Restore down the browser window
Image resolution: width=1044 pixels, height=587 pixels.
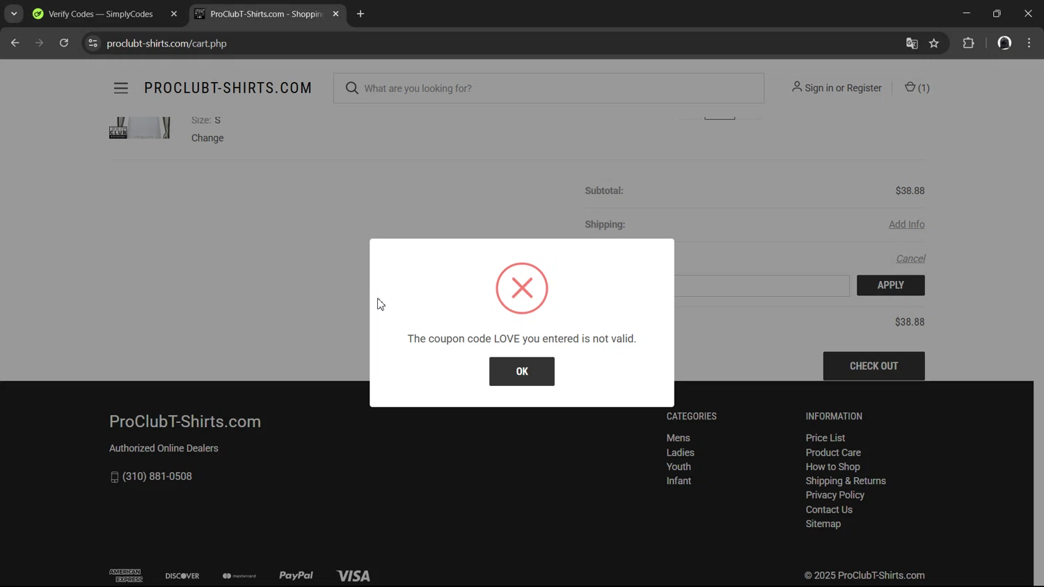997,13
